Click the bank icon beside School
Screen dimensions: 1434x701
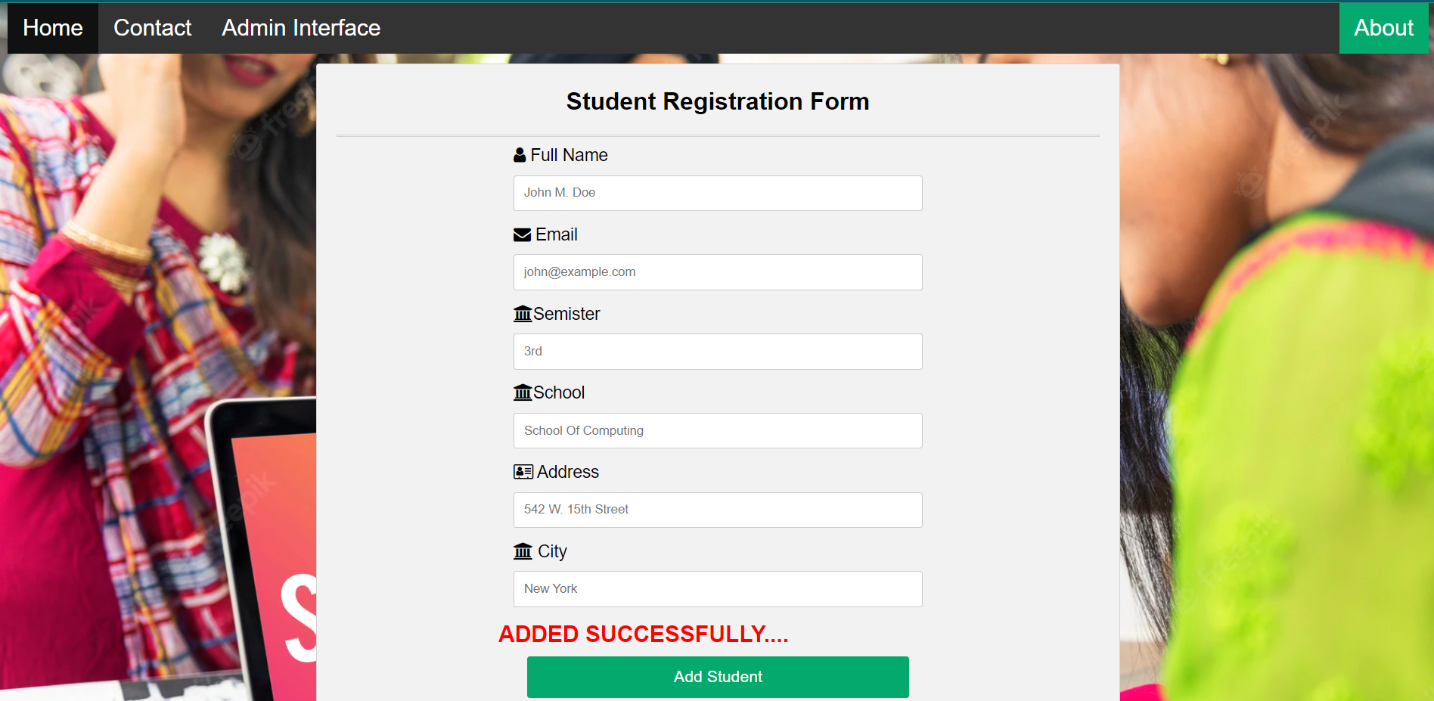[x=523, y=392]
